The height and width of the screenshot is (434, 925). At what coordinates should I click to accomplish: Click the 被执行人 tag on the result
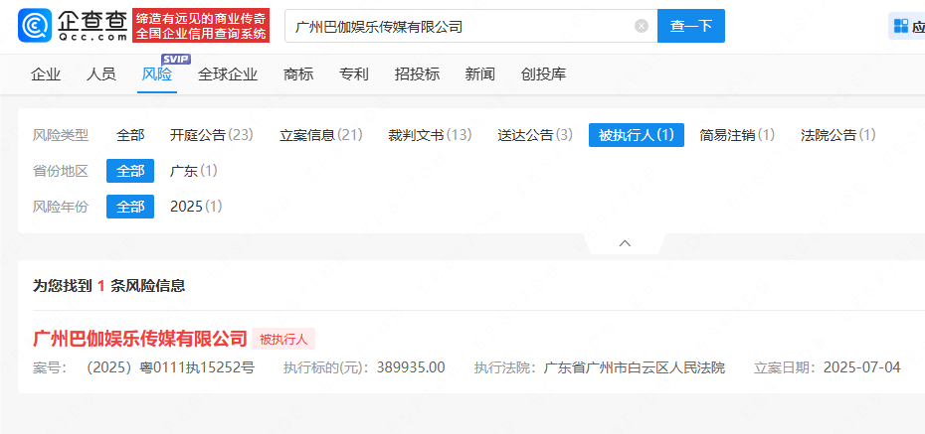pyautogui.click(x=283, y=340)
